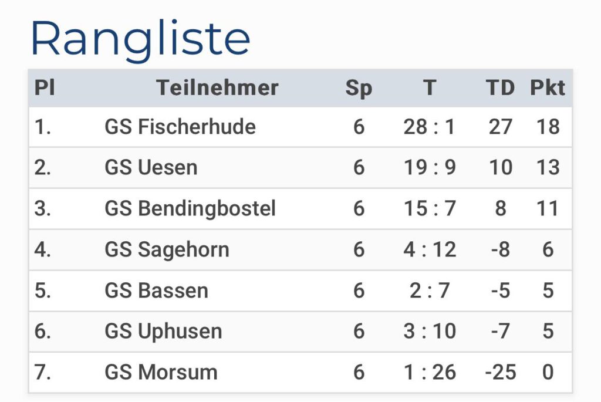The width and height of the screenshot is (601, 402).
Task: Click the Sp column header
Action: 359,89
